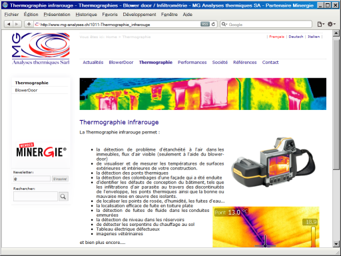Click the browser Forward arrow button
The width and height of the screenshot is (341, 256).
[x=17, y=24]
